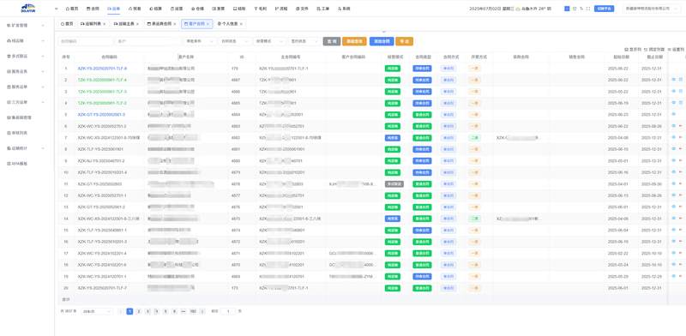
Task: Click the red arrow icon in row 6
Action: (680, 126)
